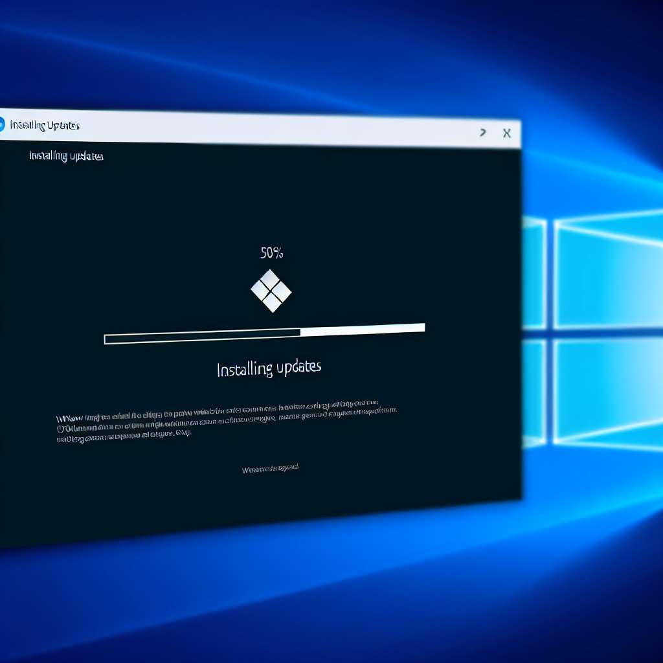
Task: Close the Installing Updates window
Action: [506, 133]
